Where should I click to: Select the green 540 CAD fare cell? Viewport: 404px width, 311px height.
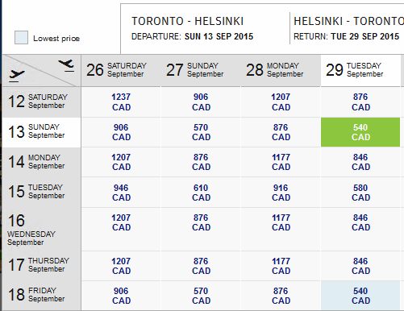pos(360,132)
